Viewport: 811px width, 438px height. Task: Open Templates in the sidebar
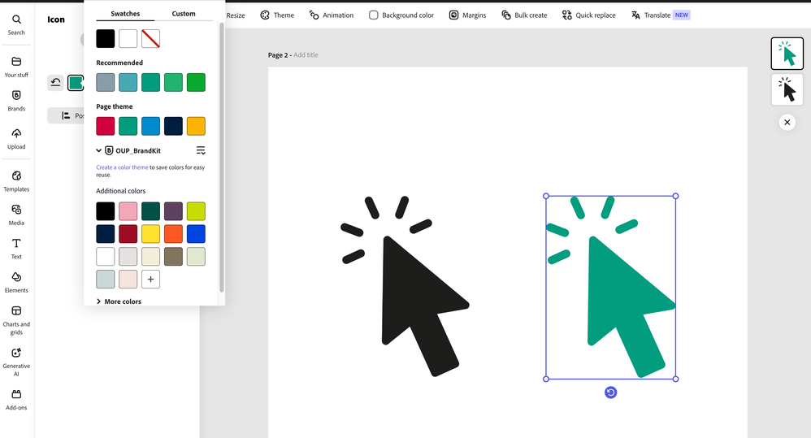[16, 181]
